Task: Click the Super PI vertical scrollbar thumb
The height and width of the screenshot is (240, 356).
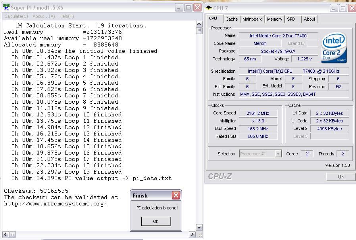Action: 199,31
